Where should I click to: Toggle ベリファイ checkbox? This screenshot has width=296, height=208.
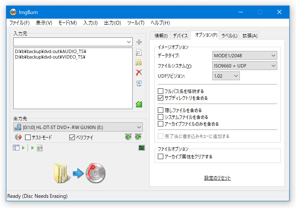click(72, 138)
